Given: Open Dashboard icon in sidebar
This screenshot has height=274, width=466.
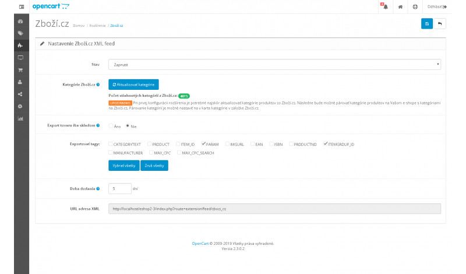Looking at the screenshot, I should point(20,21).
